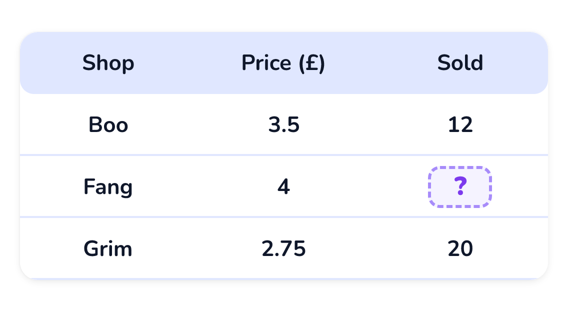The height and width of the screenshot is (312, 568).
Task: Select the Boo shop name cell
Action: tap(108, 124)
